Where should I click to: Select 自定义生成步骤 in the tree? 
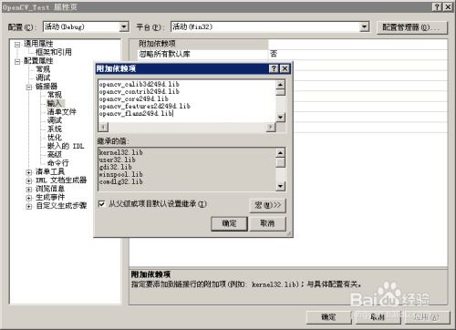click(61, 205)
